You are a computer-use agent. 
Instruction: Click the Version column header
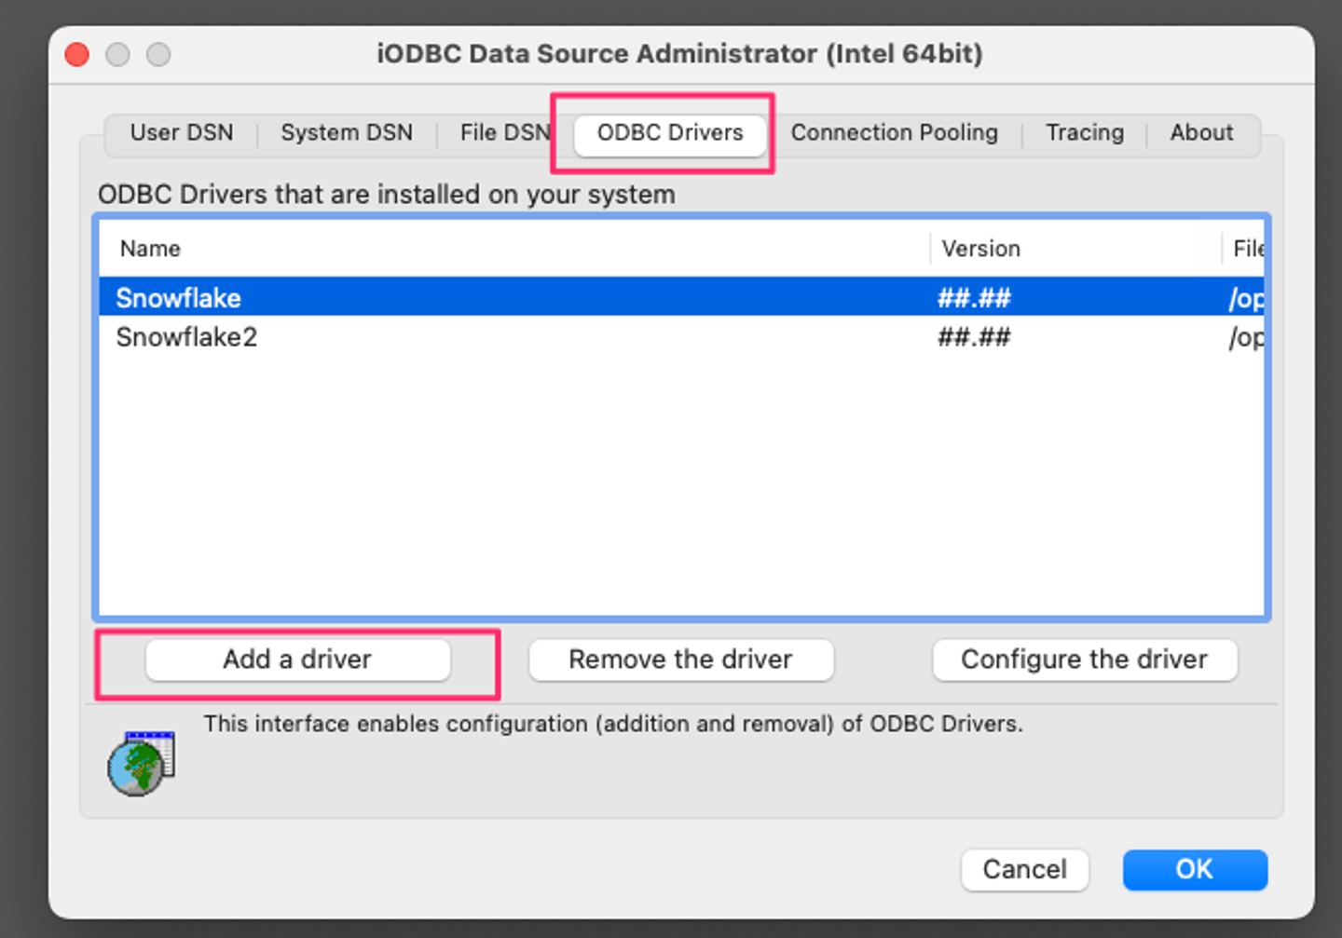click(x=980, y=249)
